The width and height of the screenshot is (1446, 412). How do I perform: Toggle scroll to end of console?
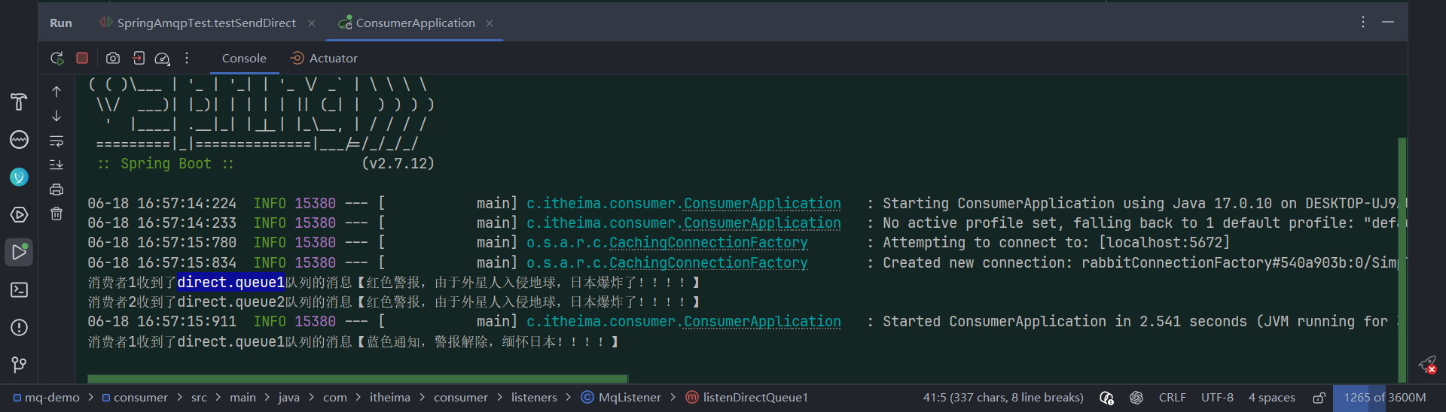[x=56, y=165]
